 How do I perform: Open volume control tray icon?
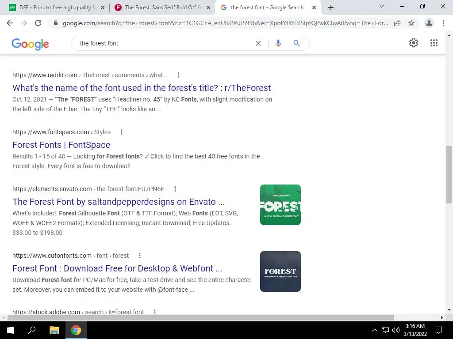[x=396, y=330]
